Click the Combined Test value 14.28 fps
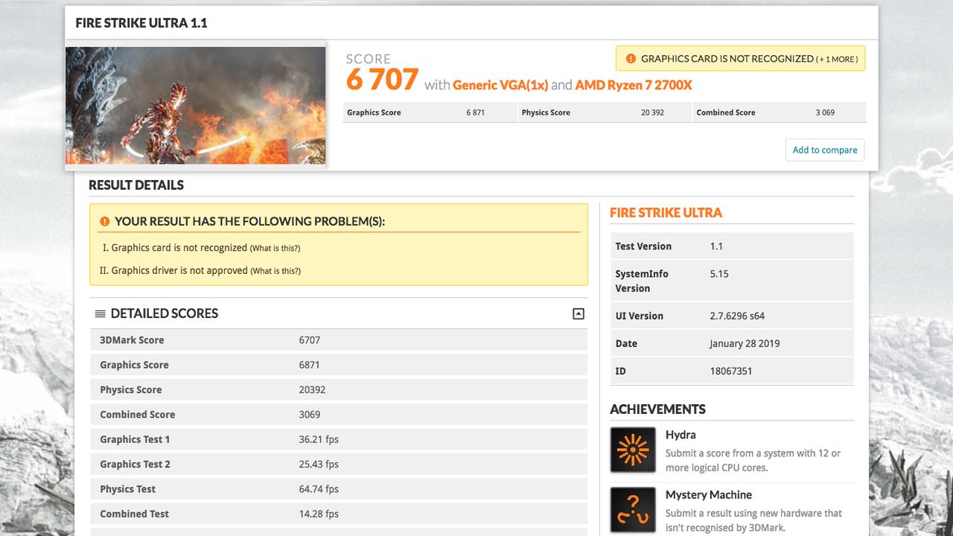 tap(319, 514)
